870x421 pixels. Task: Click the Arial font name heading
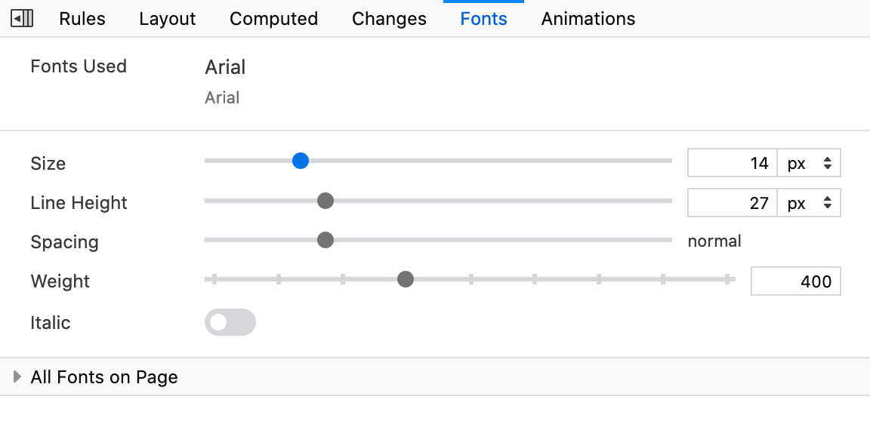tap(225, 67)
